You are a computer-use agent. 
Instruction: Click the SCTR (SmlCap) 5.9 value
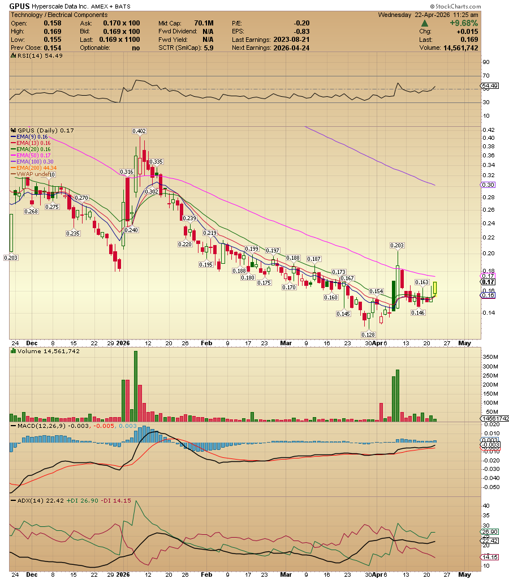point(209,48)
